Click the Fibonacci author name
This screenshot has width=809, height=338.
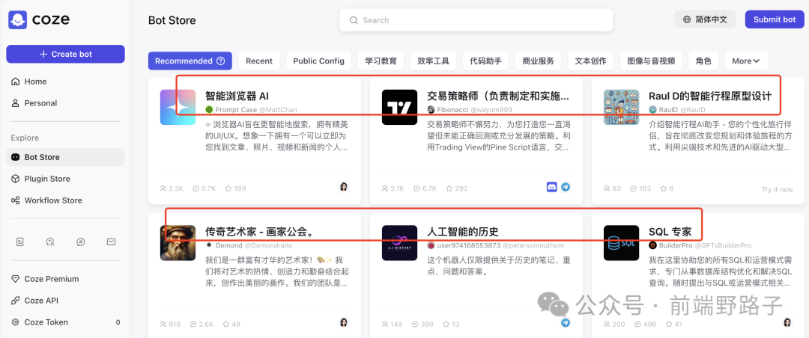tap(452, 110)
